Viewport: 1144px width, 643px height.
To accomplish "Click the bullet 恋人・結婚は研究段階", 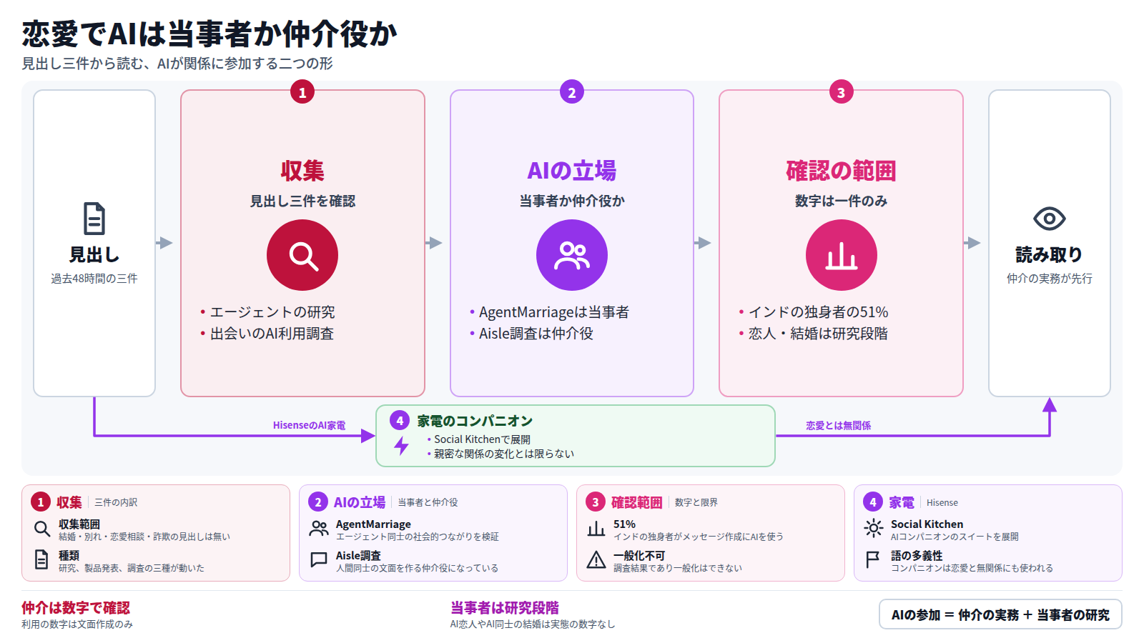I will [818, 334].
